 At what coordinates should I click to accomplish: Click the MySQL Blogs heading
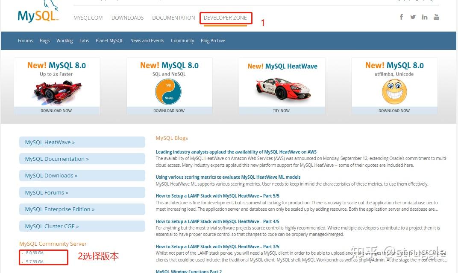click(x=172, y=138)
